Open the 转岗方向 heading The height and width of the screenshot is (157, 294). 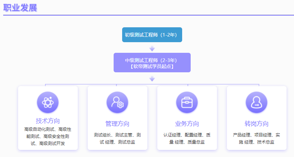[256, 124]
